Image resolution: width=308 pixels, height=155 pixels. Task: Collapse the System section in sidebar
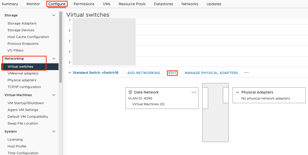[54, 131]
